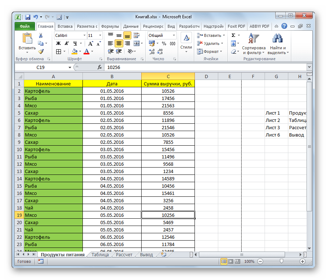The image size is (327, 280).
Task: Click the Cut scissors icon
Action: pyautogui.click(x=41, y=35)
